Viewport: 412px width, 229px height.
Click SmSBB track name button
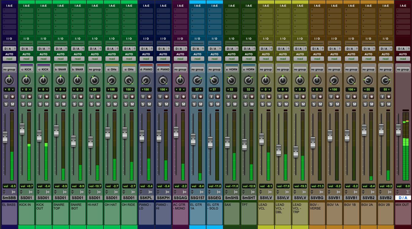pos(9,198)
